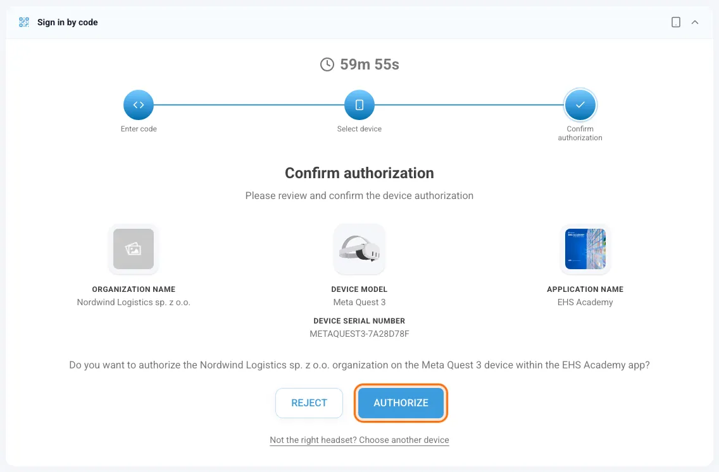Viewport: 719px width, 472px height.
Task: Click the Sign in by code title
Action: 67,23
